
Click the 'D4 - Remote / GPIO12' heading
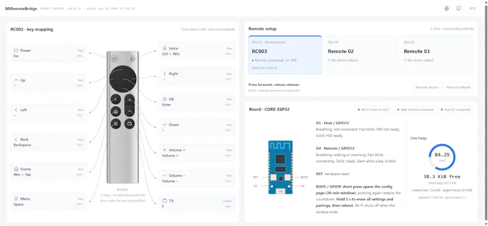click(335, 148)
